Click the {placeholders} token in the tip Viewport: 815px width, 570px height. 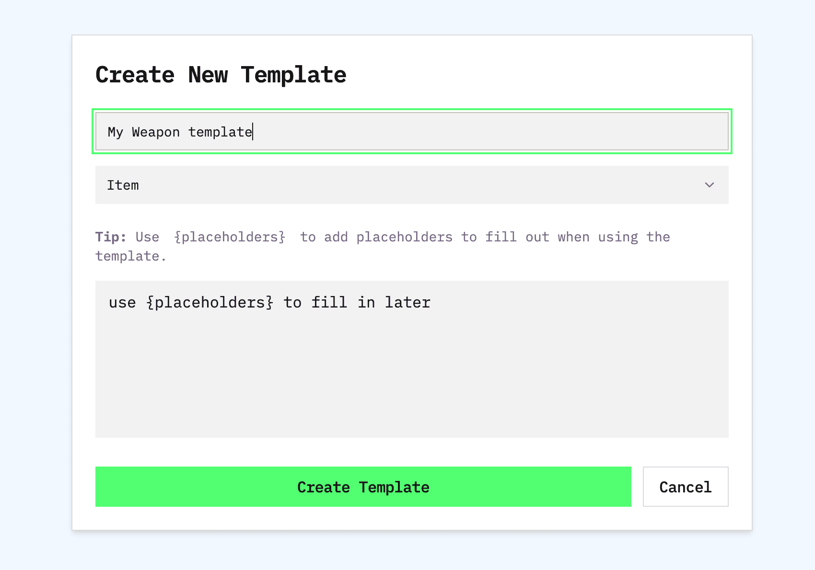[x=229, y=237]
